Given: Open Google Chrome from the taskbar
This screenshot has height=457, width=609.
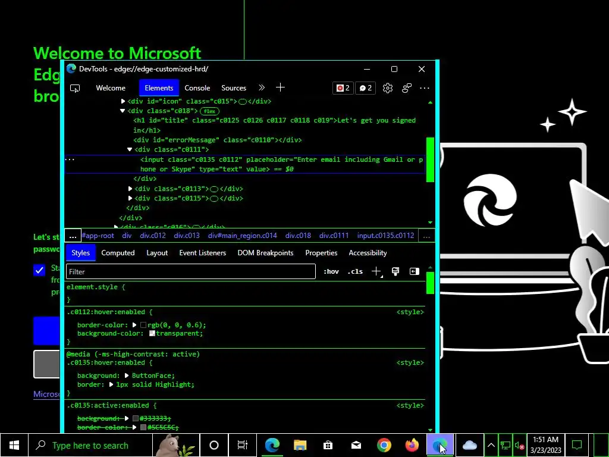Looking at the screenshot, I should point(384,445).
